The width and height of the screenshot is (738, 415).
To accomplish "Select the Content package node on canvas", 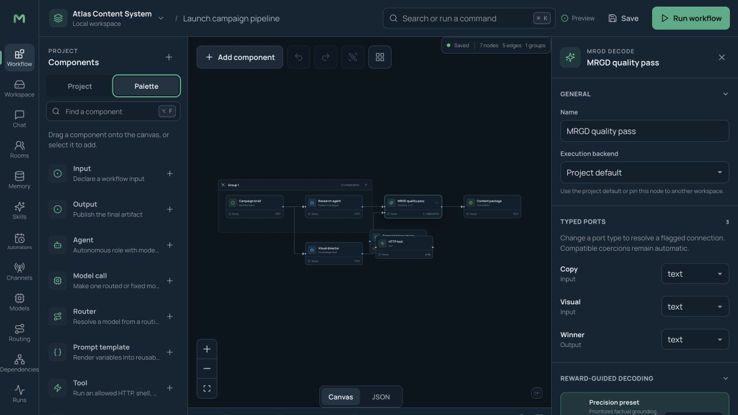I will (492, 206).
